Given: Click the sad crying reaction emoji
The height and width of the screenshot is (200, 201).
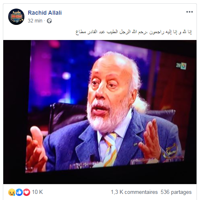Looking at the screenshot, I should point(12,192).
